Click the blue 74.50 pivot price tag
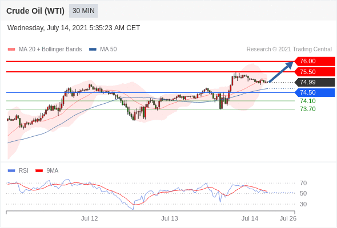This screenshot has width=337, height=228. (315, 92)
